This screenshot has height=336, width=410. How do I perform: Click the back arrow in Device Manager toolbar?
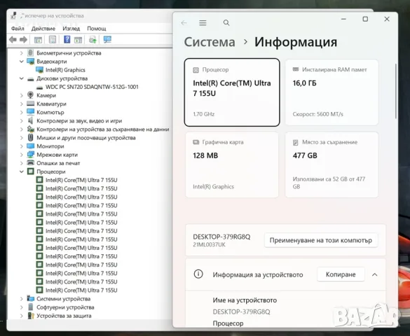tap(13, 40)
